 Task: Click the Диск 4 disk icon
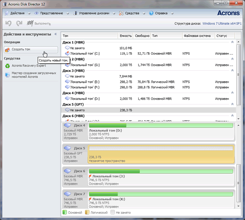point(68,125)
